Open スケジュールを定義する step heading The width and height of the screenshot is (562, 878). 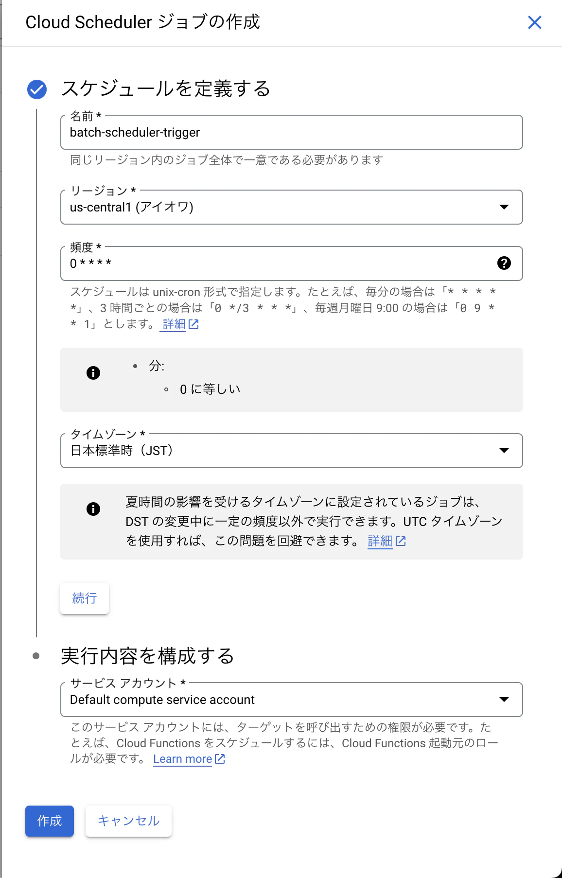(166, 88)
